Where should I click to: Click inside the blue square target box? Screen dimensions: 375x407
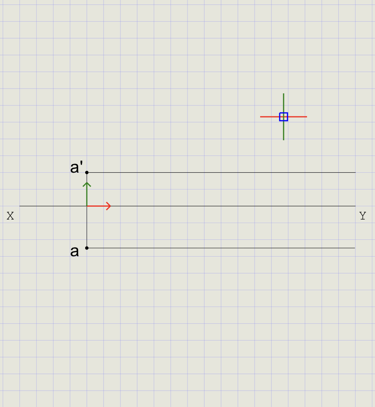(x=283, y=116)
